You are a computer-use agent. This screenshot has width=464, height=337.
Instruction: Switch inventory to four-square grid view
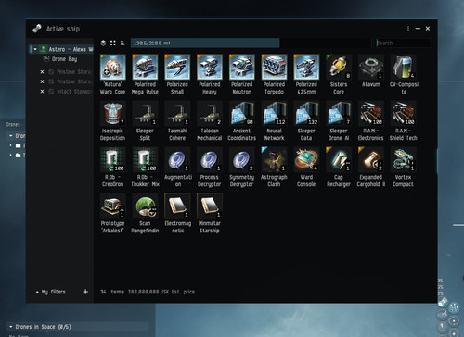[113, 43]
